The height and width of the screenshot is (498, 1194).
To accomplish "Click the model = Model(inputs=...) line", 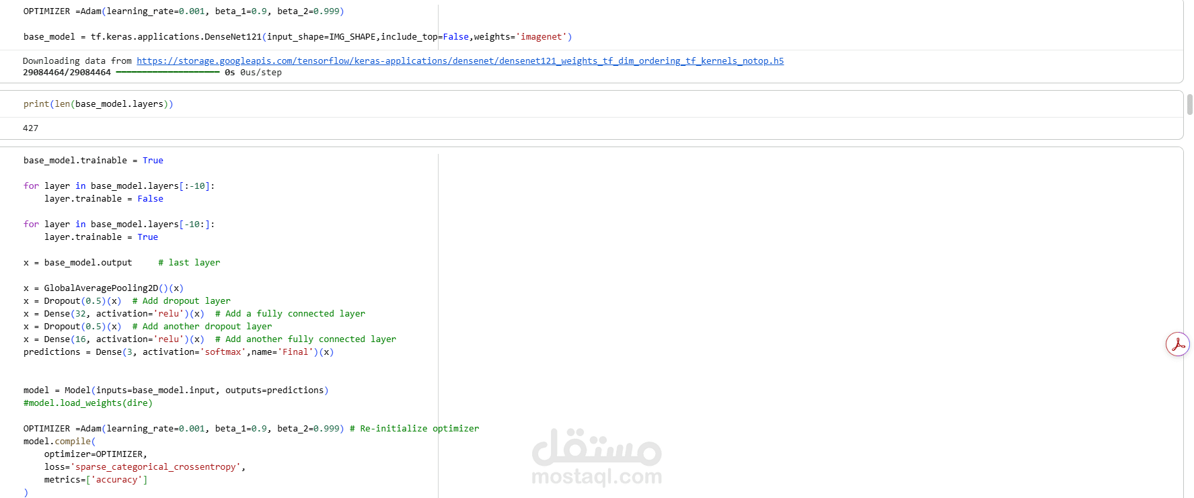I will [176, 390].
